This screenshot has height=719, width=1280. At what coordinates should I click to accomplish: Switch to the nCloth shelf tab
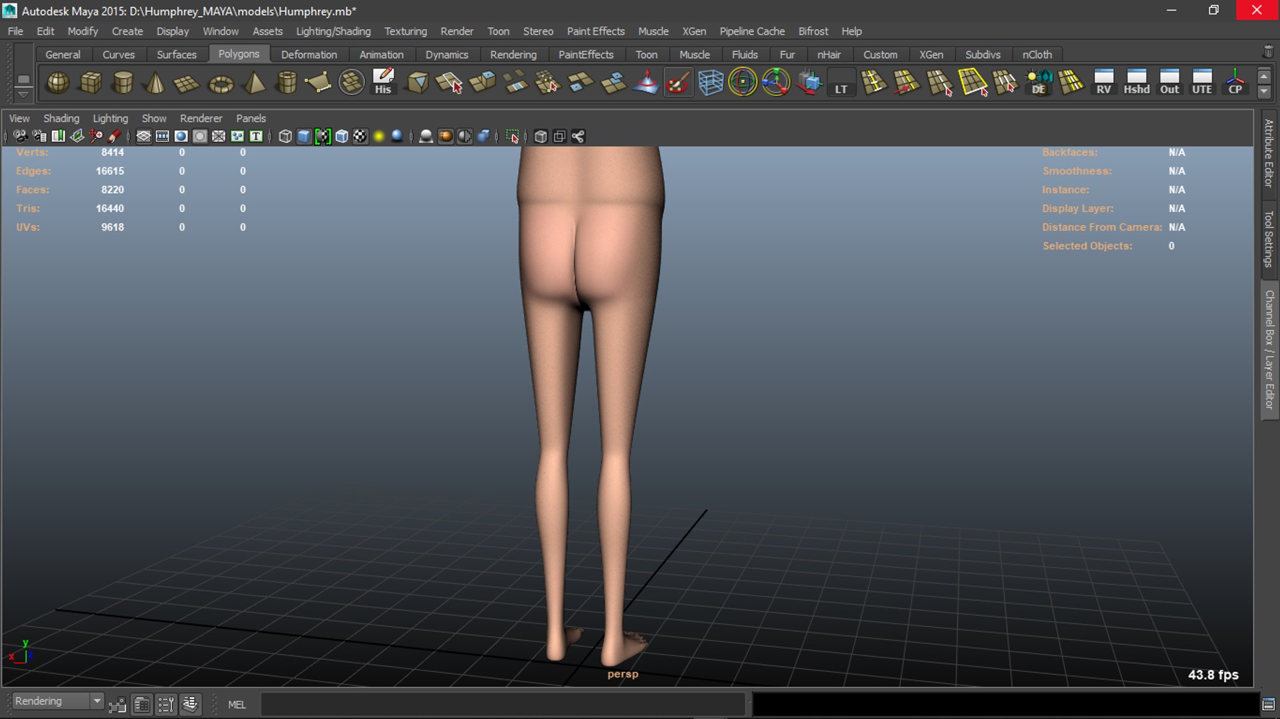[1037, 55]
